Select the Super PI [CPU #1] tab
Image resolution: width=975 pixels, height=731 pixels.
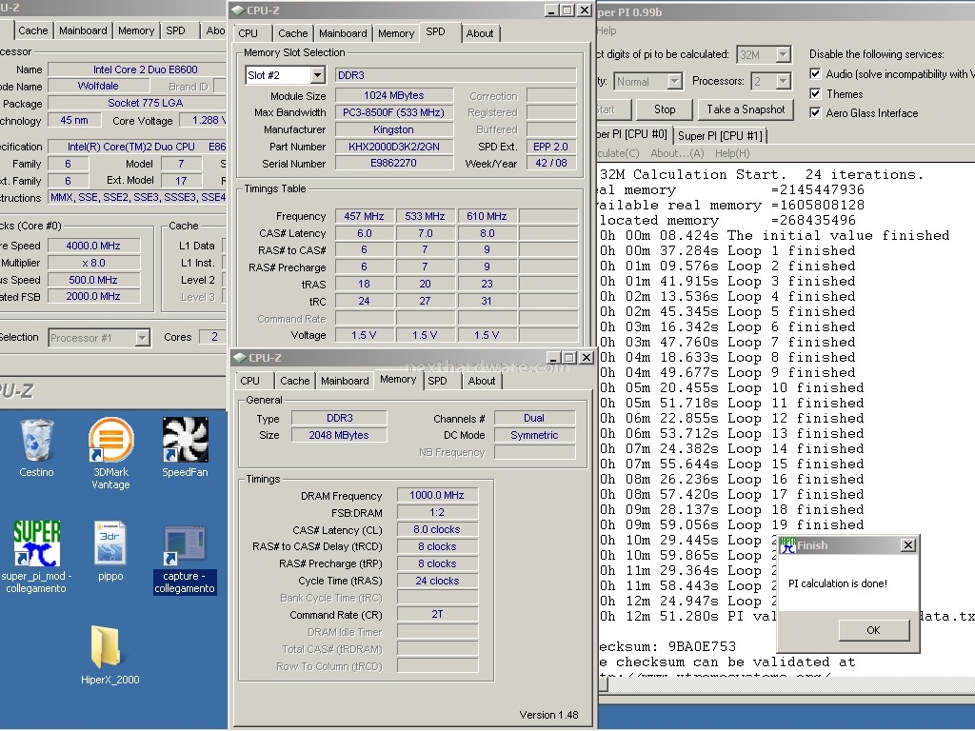(720, 135)
